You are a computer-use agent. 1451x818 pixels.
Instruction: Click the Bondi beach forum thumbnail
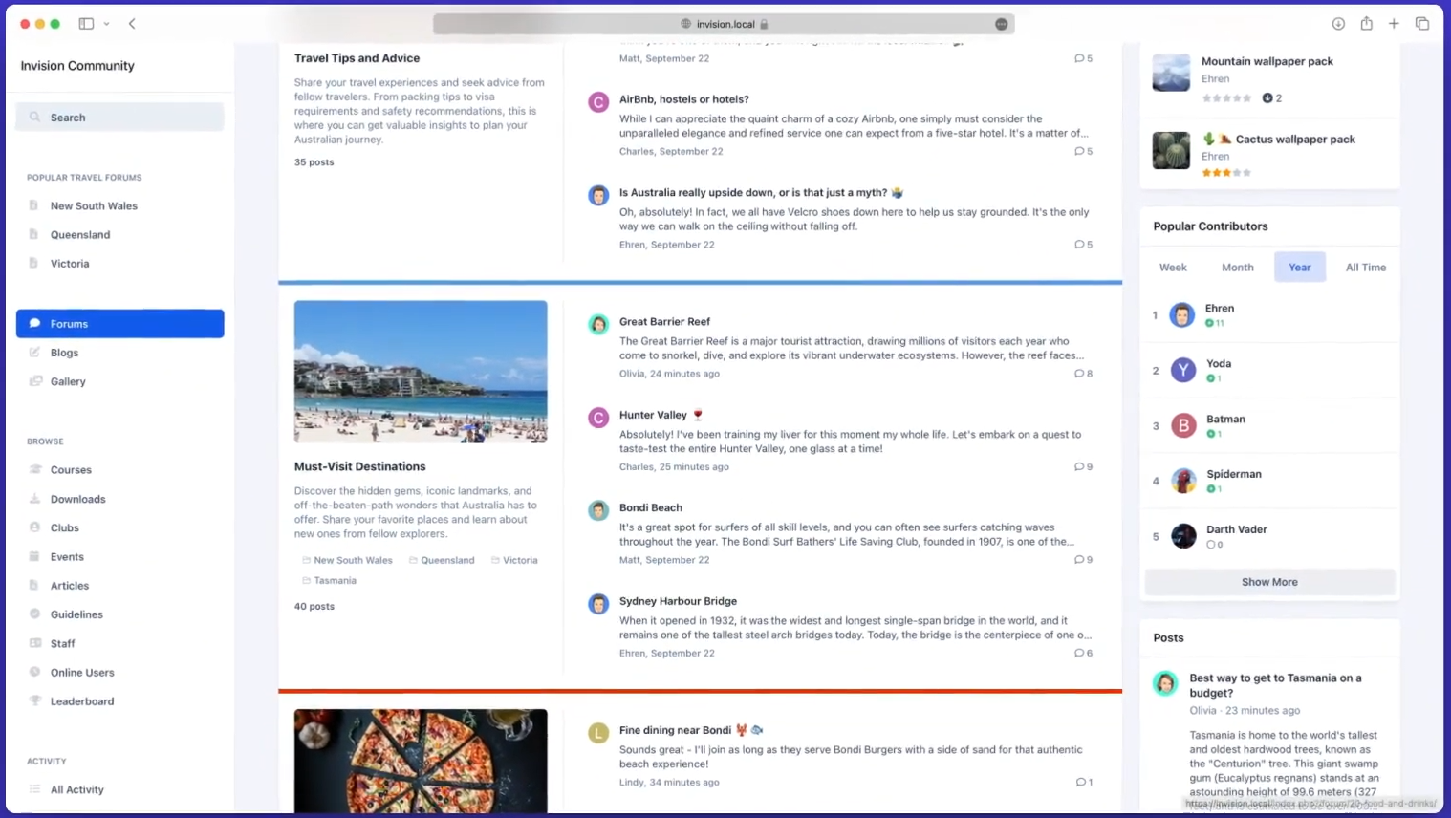click(421, 372)
